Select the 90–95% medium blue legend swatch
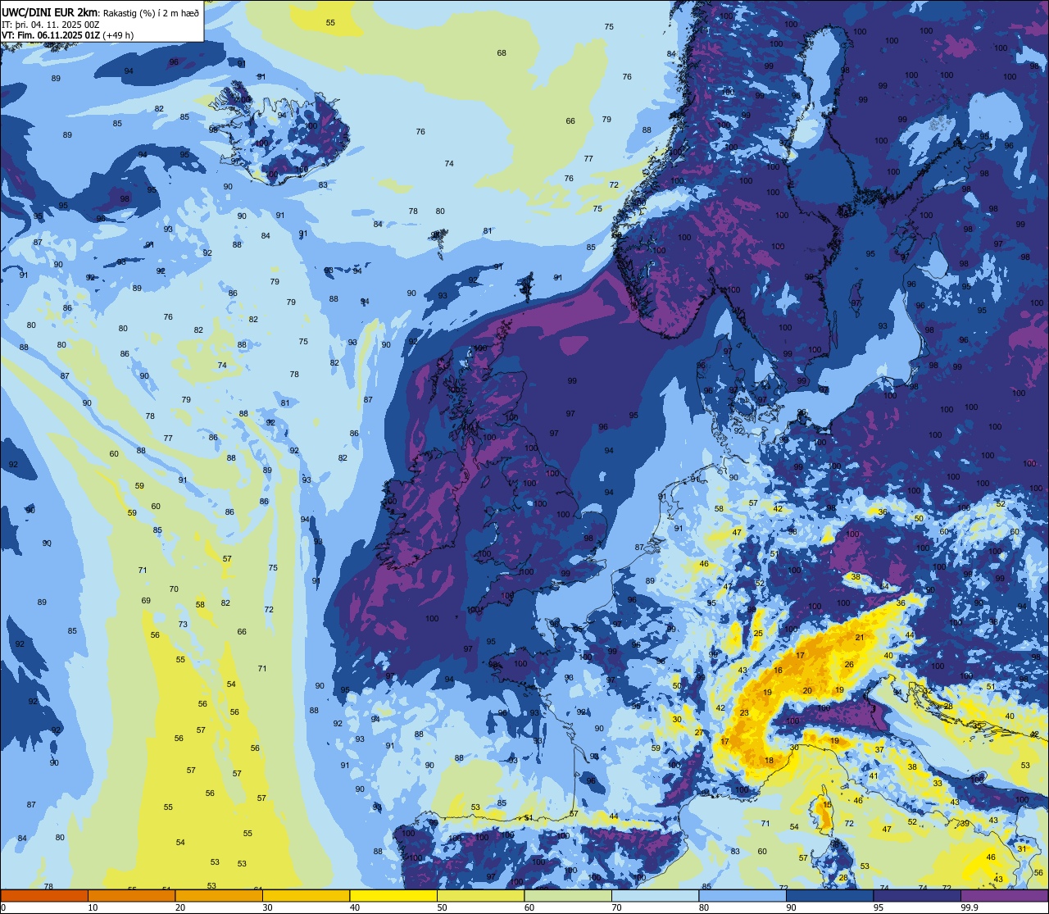The height and width of the screenshot is (914, 1049). tap(829, 895)
